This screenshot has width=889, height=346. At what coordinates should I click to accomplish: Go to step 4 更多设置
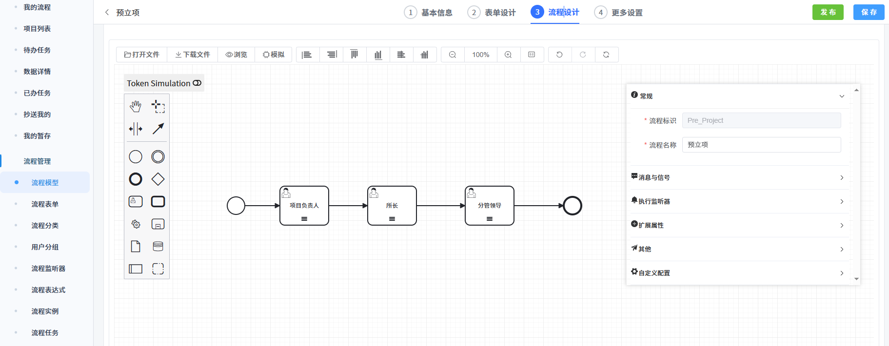pos(618,12)
